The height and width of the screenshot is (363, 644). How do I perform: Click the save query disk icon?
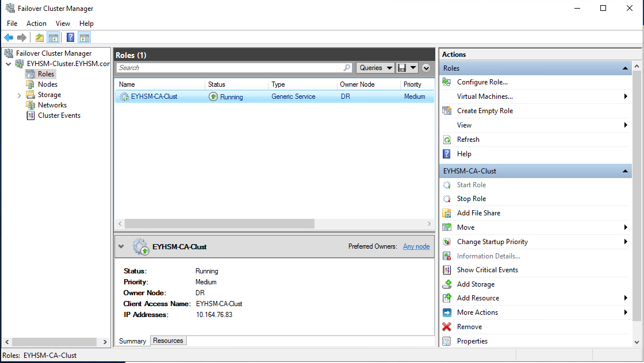tap(402, 68)
